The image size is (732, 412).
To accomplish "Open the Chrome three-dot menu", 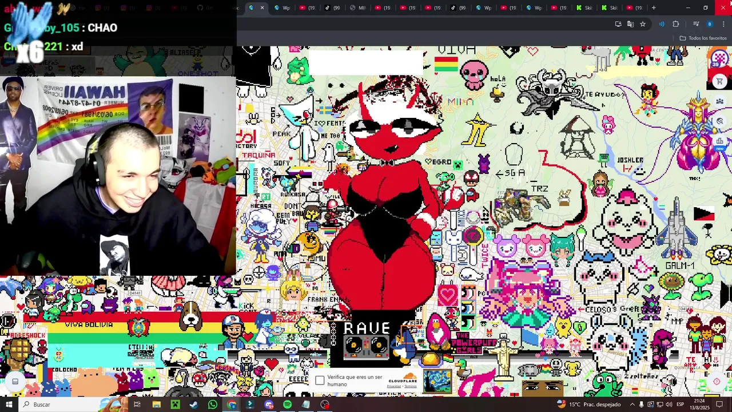I will [x=723, y=24].
